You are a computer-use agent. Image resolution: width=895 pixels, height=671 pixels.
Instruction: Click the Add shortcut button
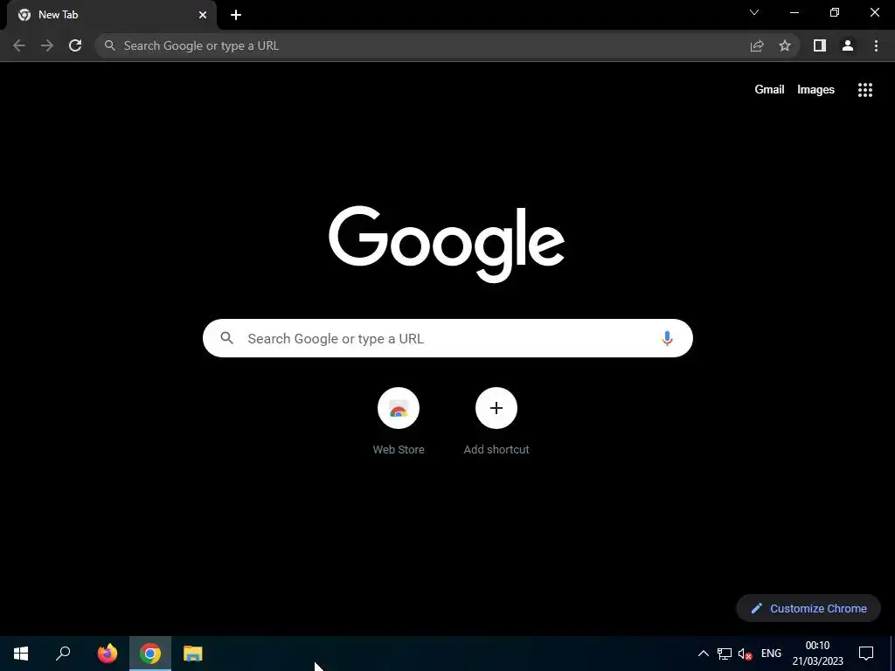496,422
